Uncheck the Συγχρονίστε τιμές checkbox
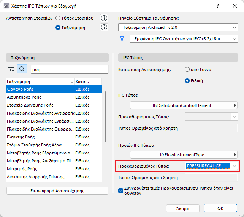The width and height of the screenshot is (244, 217). tap(120, 190)
